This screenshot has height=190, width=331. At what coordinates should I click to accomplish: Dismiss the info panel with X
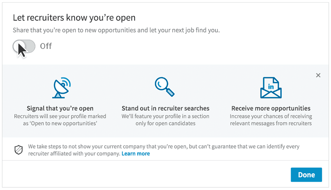click(318, 75)
